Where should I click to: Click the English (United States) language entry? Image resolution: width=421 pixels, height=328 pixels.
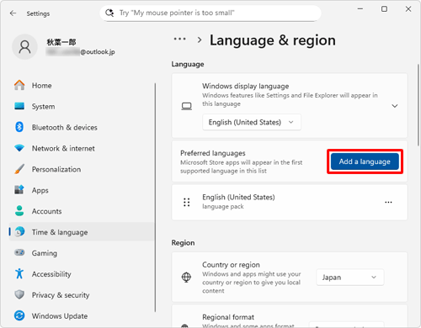[x=290, y=202]
